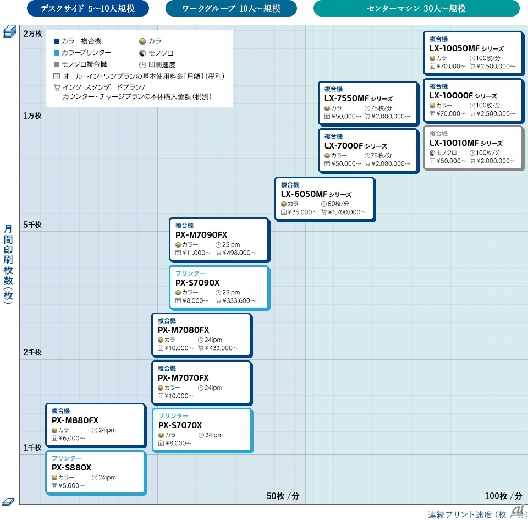Select the ワークグループ 10人〜規模 tab
The height and width of the screenshot is (520, 528).
231,8
